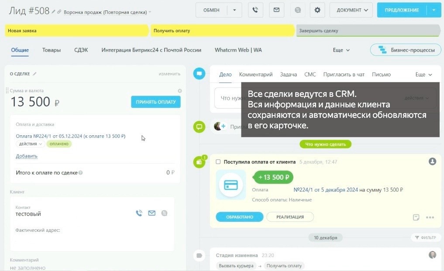444x271 pixels.
Task: Click the credit card payment thumbnail
Action: 231,185
